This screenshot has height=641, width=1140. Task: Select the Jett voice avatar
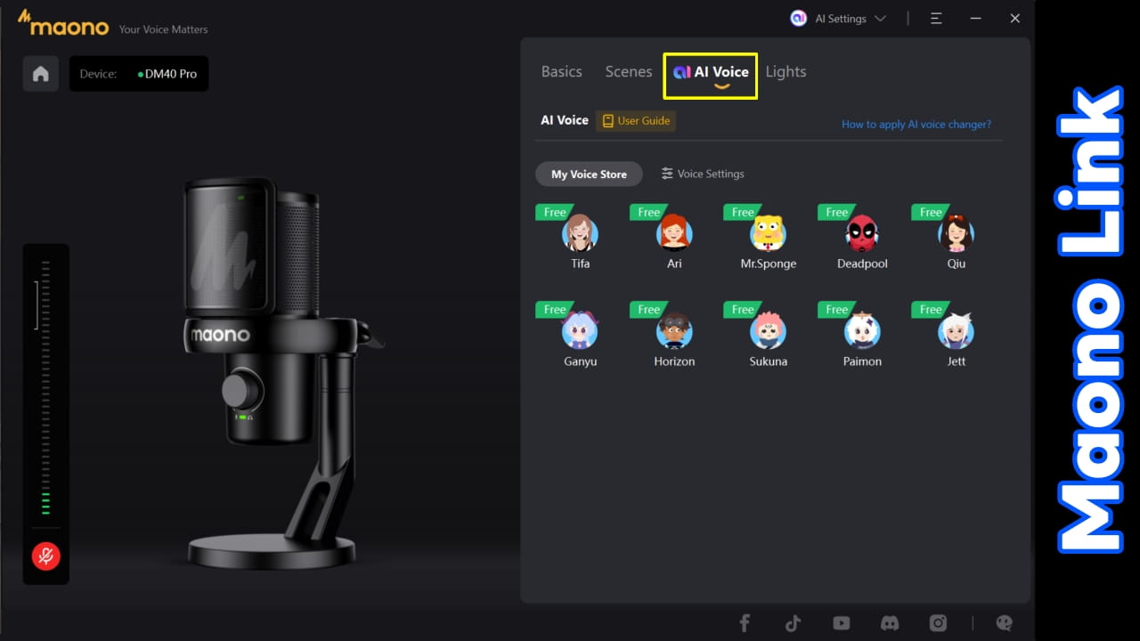coord(956,331)
